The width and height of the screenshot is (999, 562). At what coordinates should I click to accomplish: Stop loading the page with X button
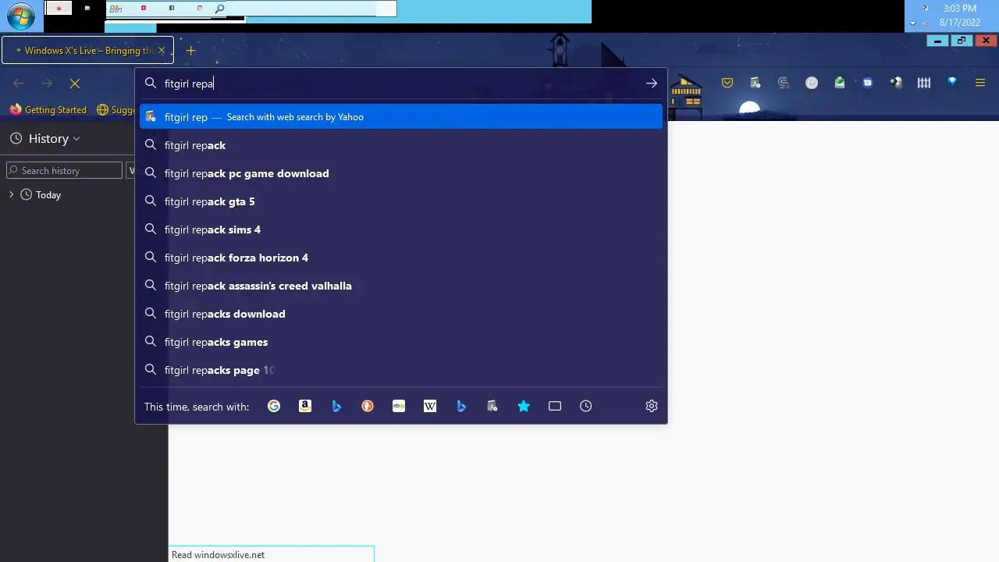[75, 84]
